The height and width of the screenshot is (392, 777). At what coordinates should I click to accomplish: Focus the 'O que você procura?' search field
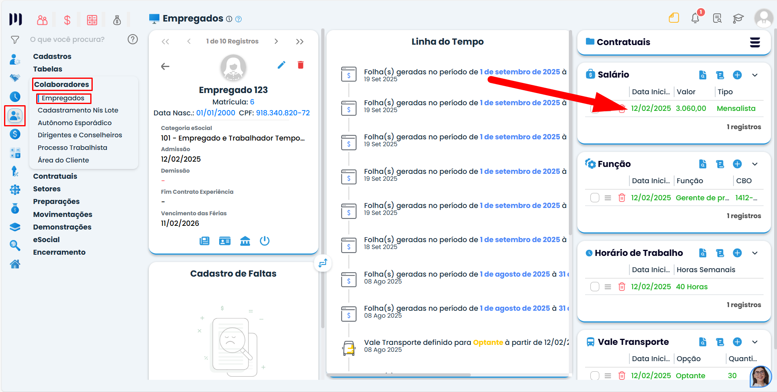click(x=67, y=39)
